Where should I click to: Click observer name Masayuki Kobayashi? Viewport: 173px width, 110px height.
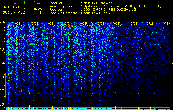[99, 3]
